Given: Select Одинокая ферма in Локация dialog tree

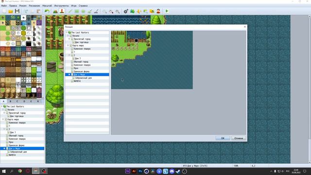Looking at the screenshot, I should tap(81, 71).
